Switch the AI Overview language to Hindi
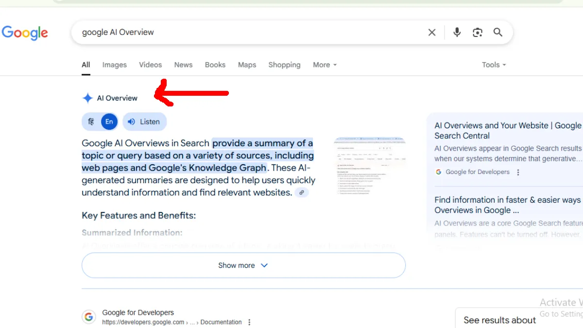 coord(91,122)
